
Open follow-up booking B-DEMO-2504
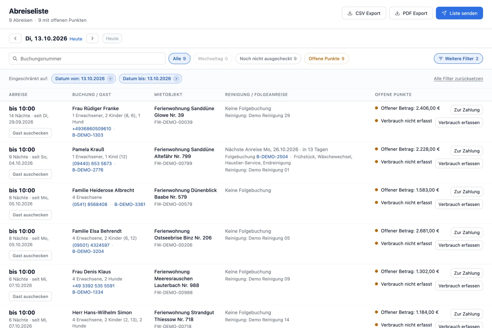tap(272, 156)
